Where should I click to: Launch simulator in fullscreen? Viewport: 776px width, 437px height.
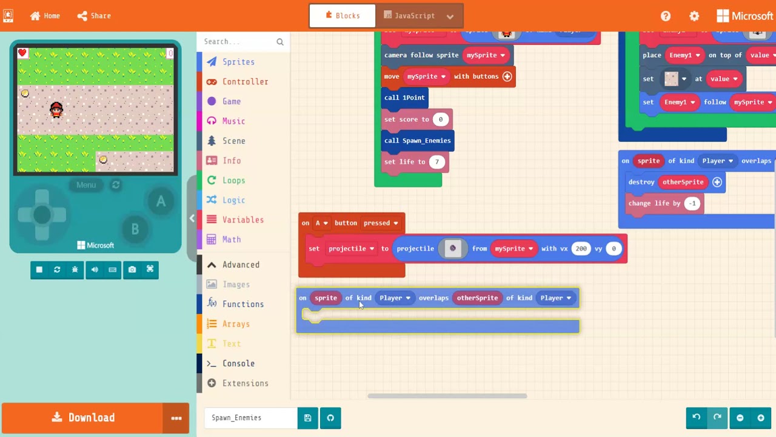[150, 269]
